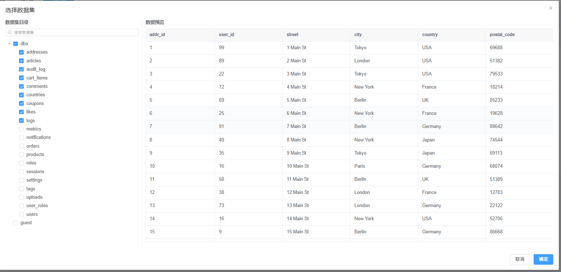Click the postal_code column header
The image size is (561, 272).
click(x=502, y=35)
